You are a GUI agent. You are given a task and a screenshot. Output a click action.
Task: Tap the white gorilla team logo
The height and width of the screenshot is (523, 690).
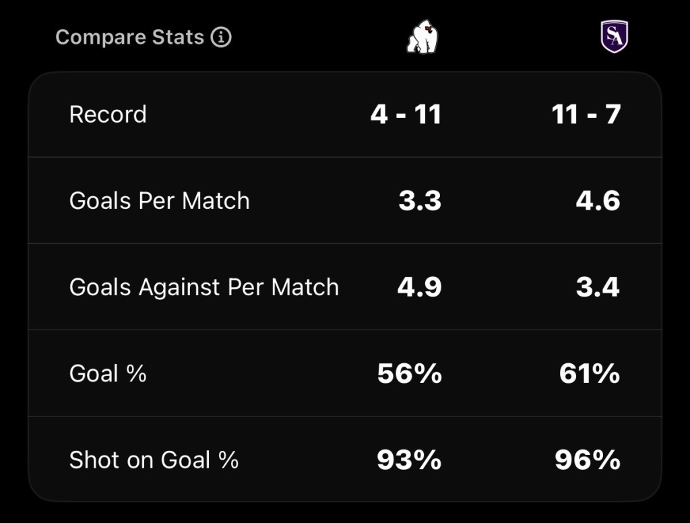click(422, 37)
